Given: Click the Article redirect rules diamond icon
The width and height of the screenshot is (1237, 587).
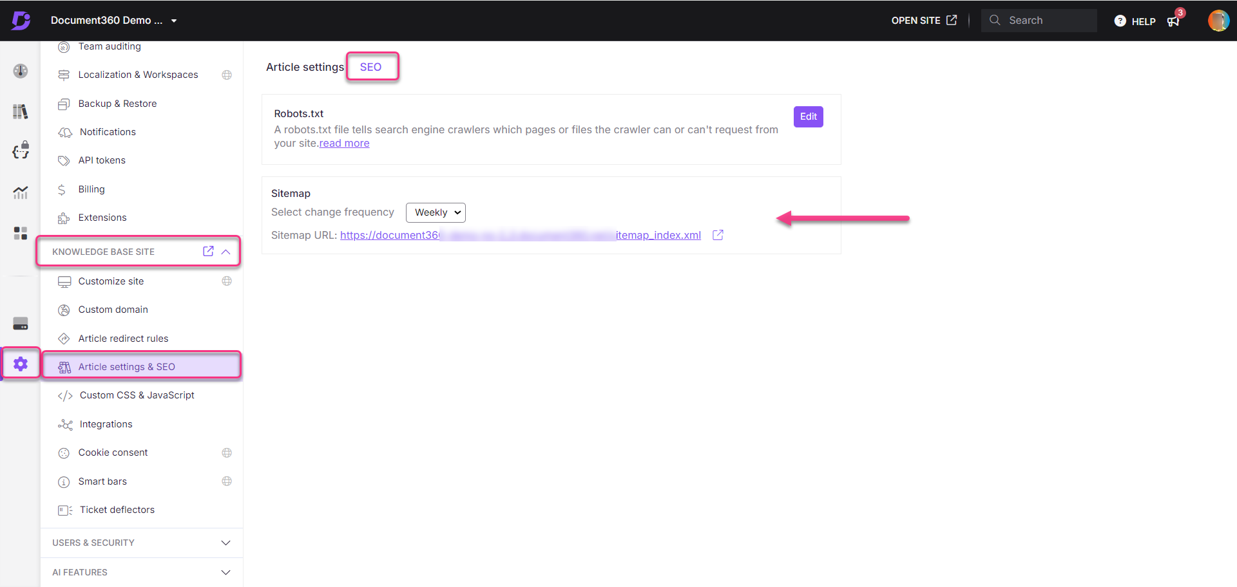Looking at the screenshot, I should 64,339.
